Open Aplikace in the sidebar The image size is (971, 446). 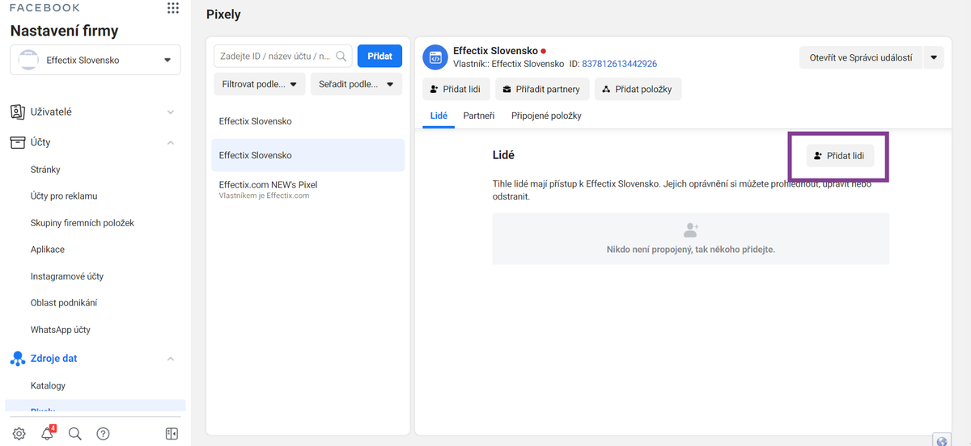click(x=48, y=250)
